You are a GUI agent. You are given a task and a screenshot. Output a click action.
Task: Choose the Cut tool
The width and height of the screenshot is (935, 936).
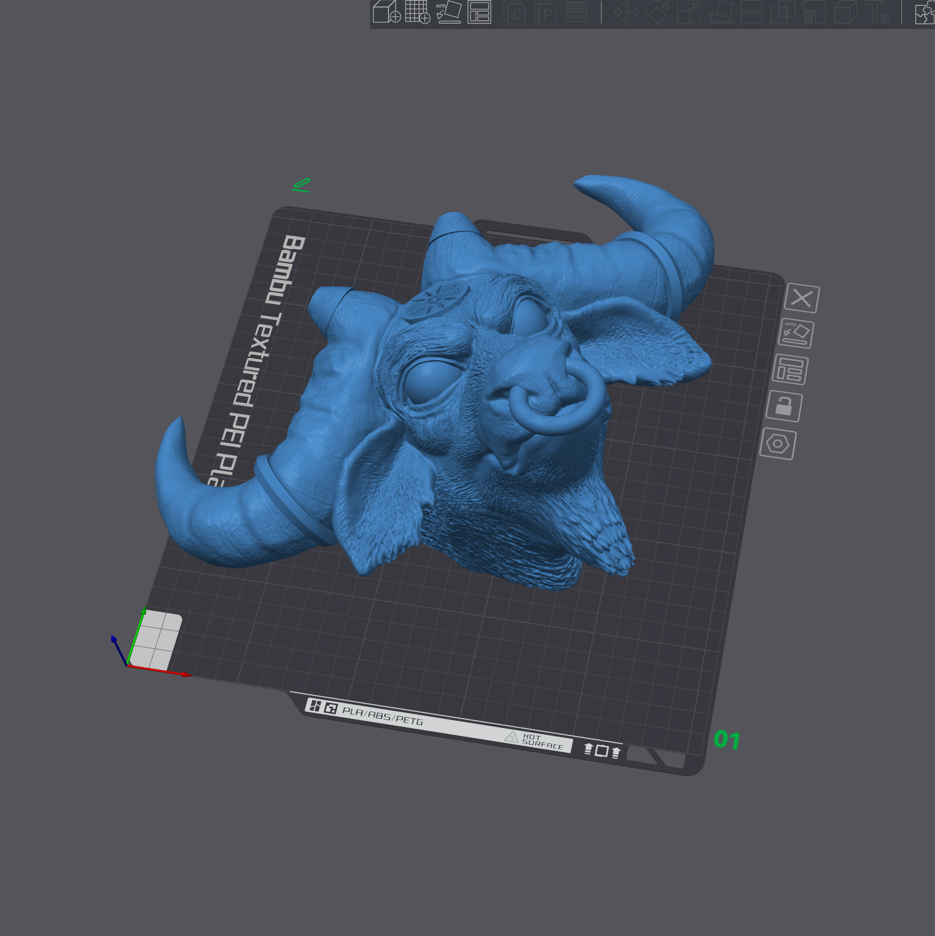[x=751, y=12]
